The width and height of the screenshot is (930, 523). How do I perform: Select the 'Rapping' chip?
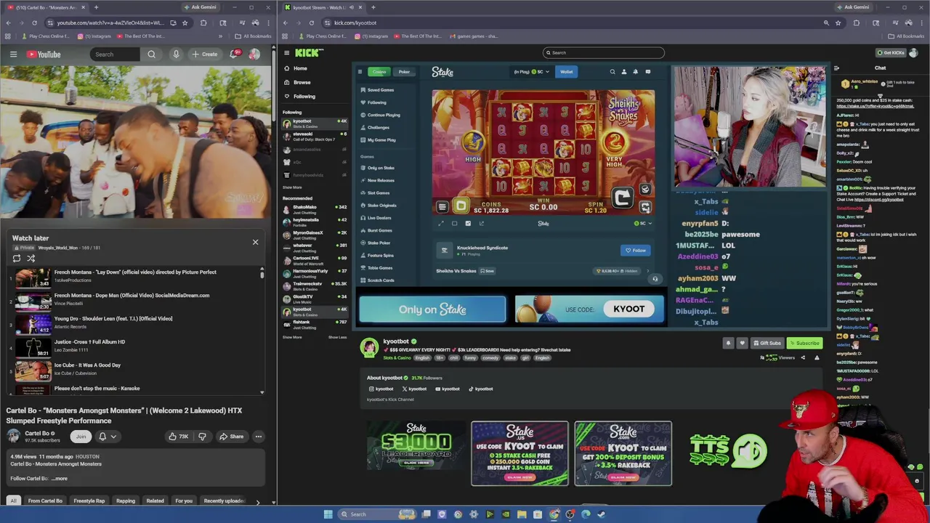point(126,500)
